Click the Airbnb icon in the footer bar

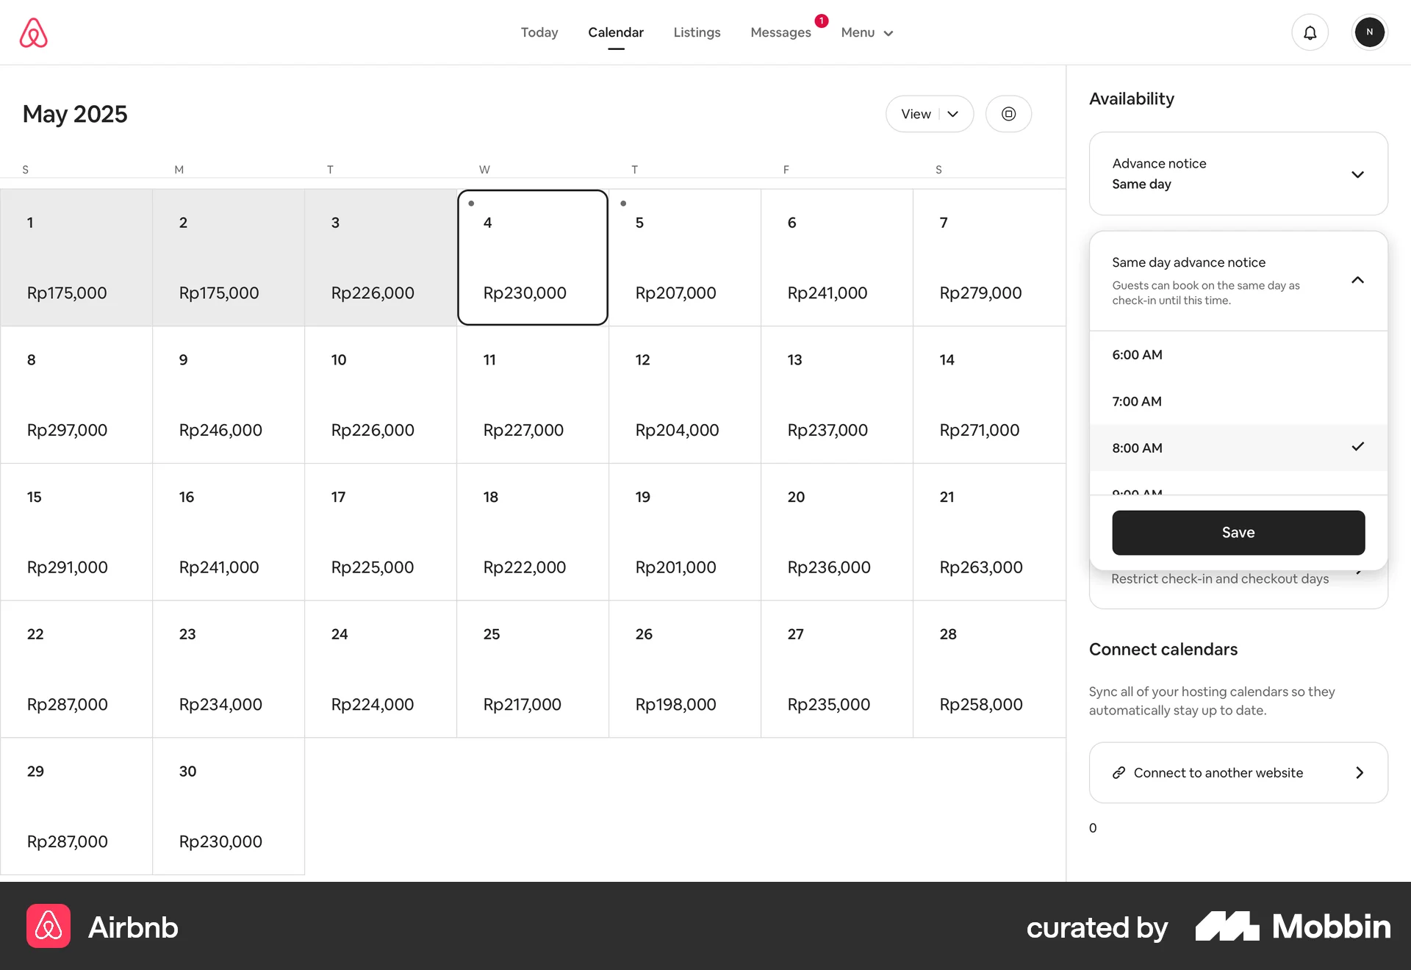click(x=48, y=927)
